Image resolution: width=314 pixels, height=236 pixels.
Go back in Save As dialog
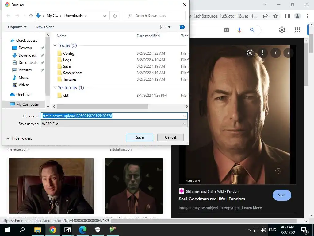8,16
